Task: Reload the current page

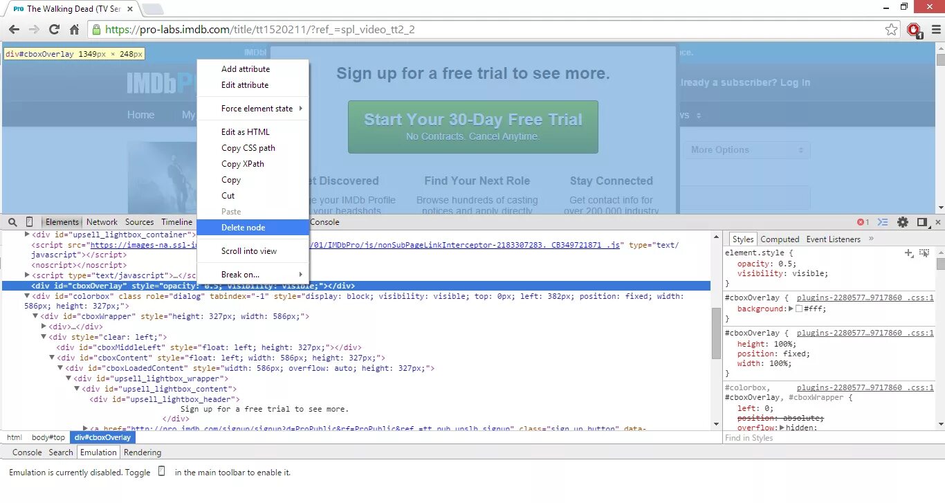Action: pyautogui.click(x=54, y=30)
